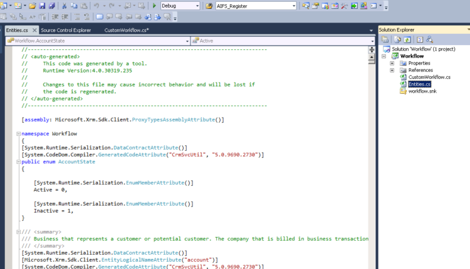Click the Undo arrow icon

pos(96,6)
